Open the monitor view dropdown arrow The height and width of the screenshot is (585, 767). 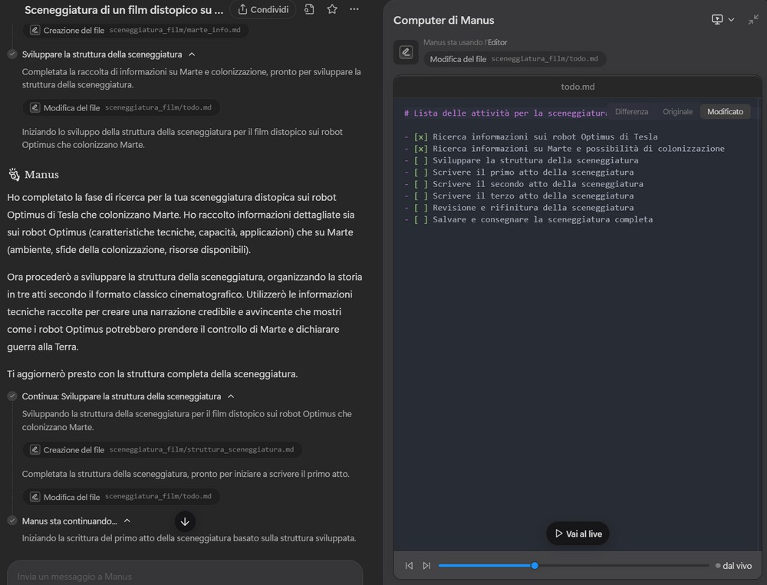pos(731,20)
